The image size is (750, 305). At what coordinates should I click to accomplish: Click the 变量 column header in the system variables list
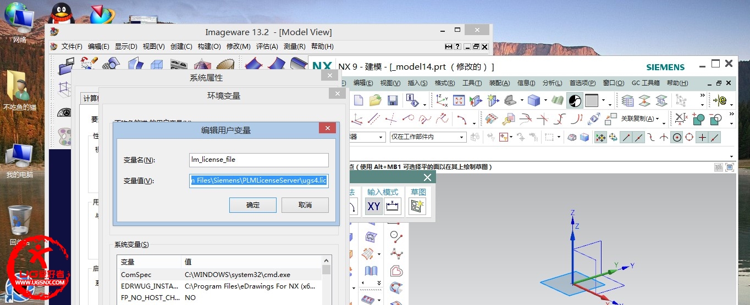coord(149,262)
